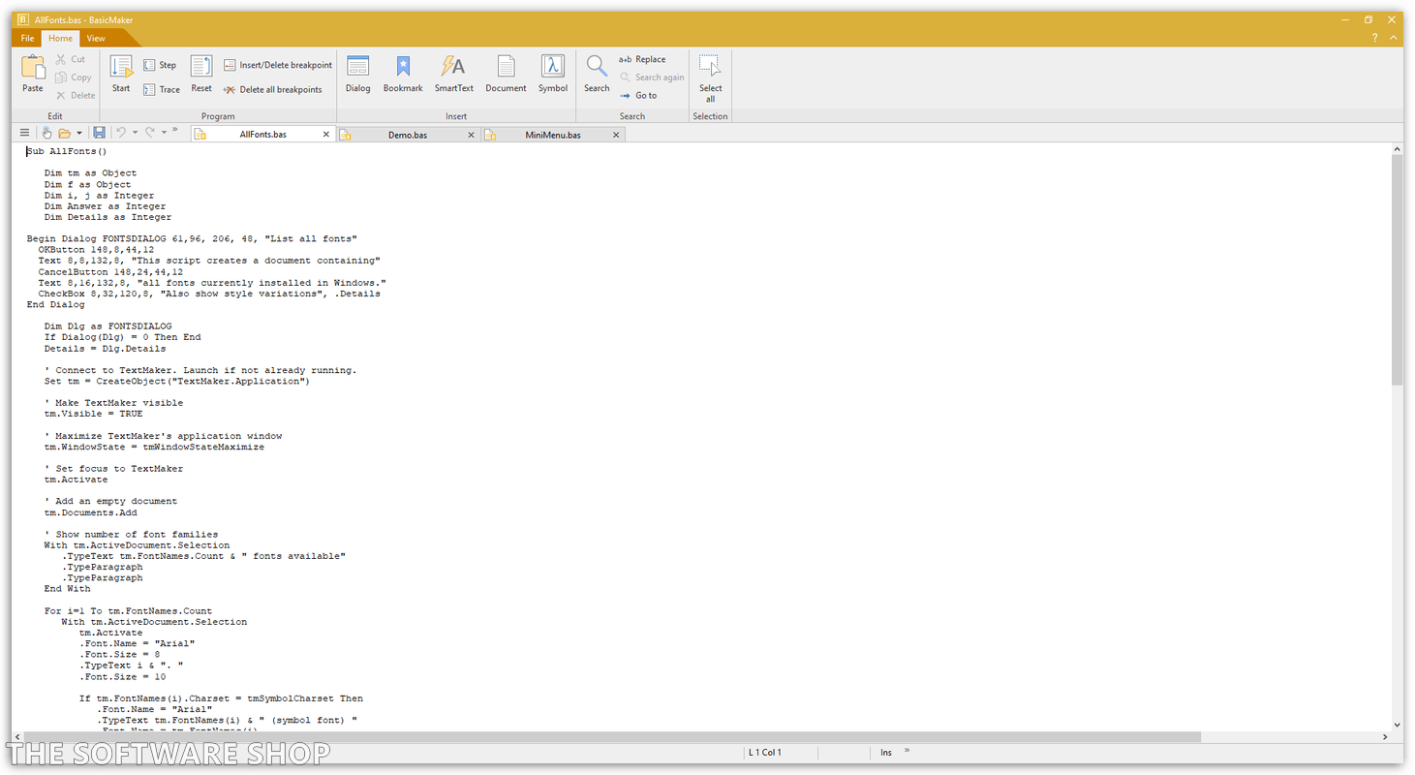Click the Paste icon in Edit group
Image resolution: width=1415 pixels, height=775 pixels.
(x=33, y=74)
